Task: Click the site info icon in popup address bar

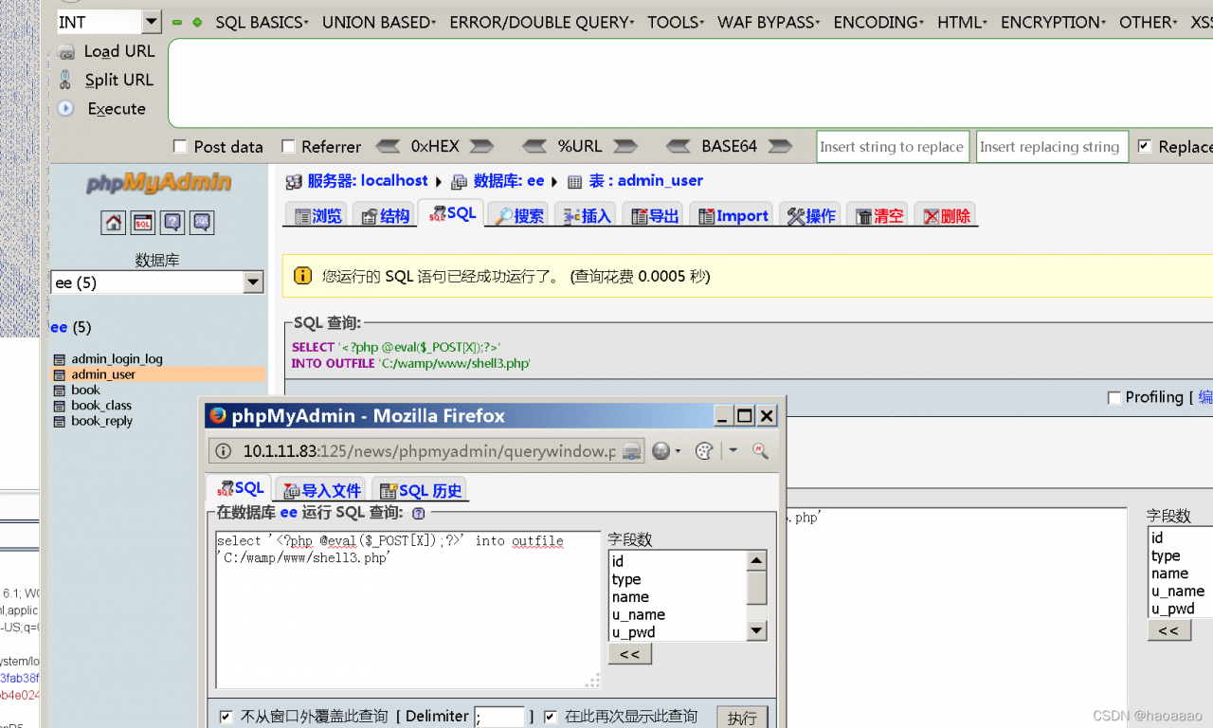Action: click(x=223, y=451)
